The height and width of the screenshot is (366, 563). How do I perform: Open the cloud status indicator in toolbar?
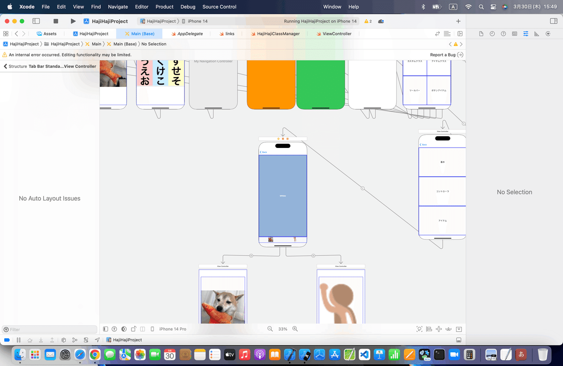coord(381,21)
